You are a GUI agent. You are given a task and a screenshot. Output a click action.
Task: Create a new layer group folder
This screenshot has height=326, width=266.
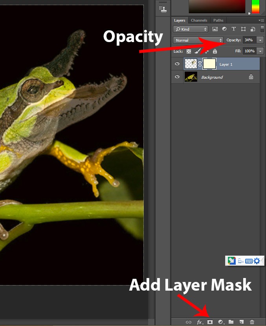point(231,322)
